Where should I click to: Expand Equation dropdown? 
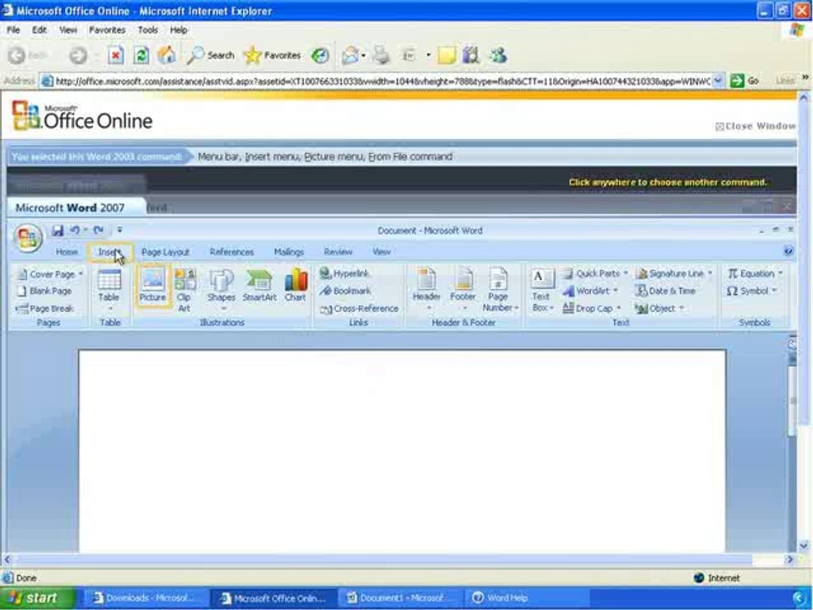pos(780,274)
